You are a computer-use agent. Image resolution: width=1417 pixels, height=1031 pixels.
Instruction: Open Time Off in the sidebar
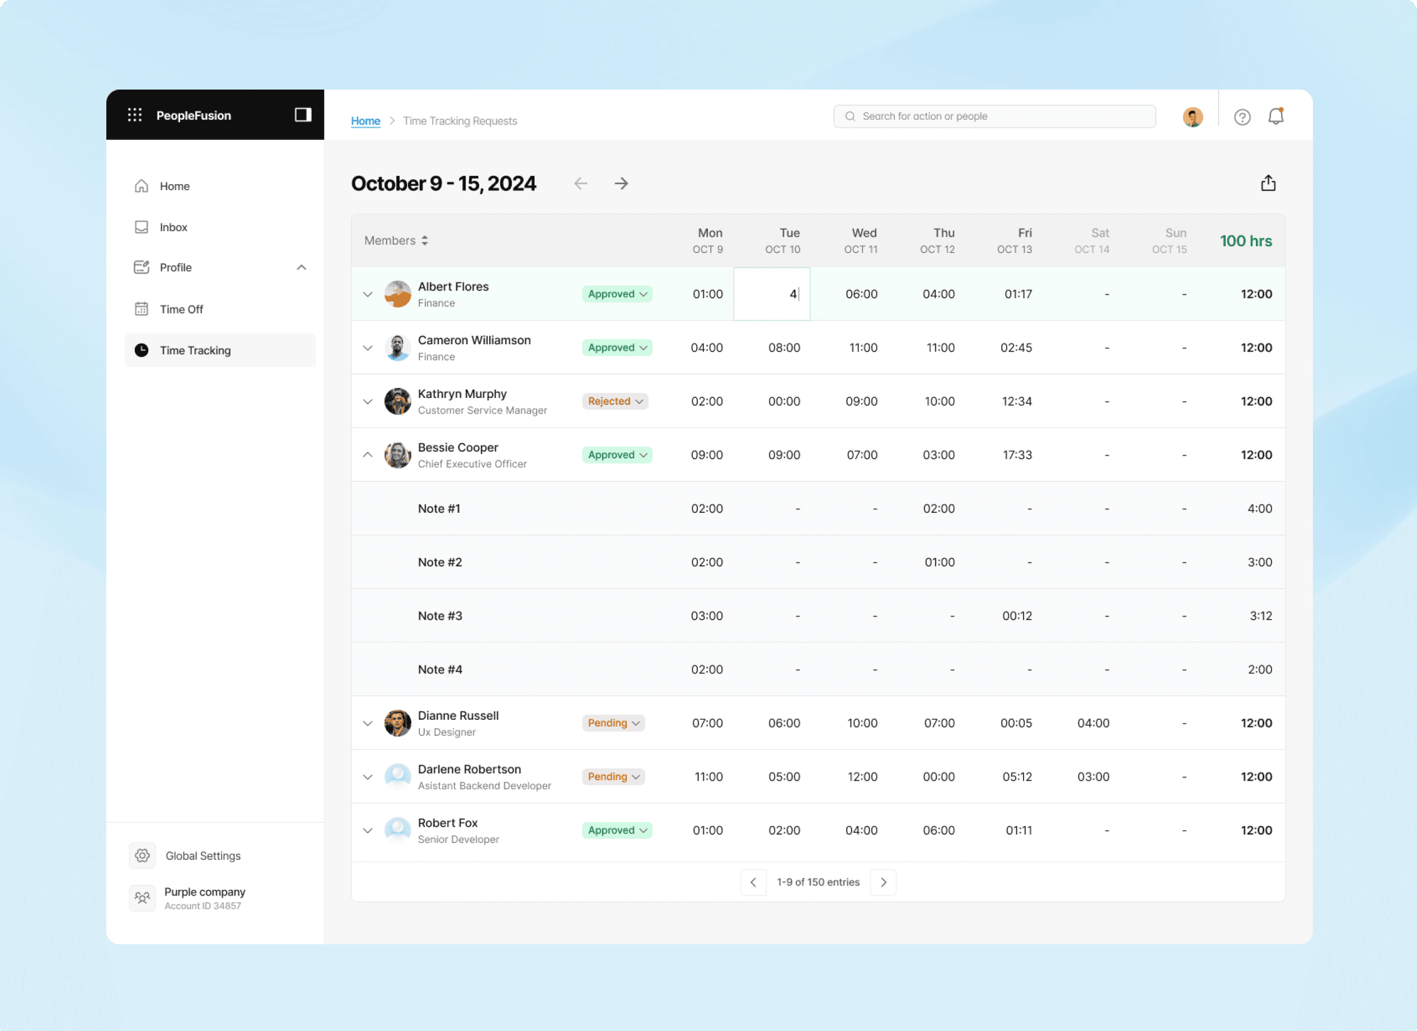point(181,310)
